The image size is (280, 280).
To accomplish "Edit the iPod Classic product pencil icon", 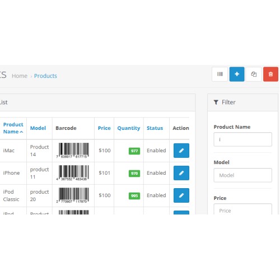I will pyautogui.click(x=181, y=195).
